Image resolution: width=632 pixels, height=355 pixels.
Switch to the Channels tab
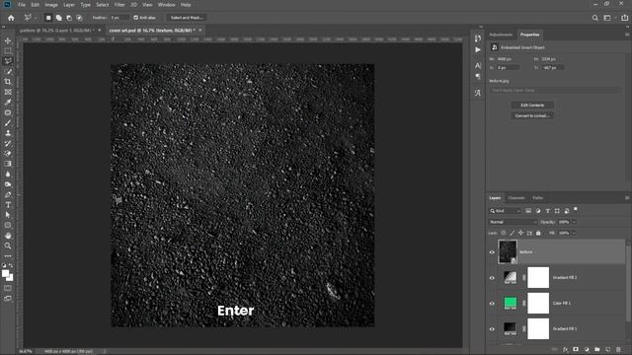click(516, 198)
